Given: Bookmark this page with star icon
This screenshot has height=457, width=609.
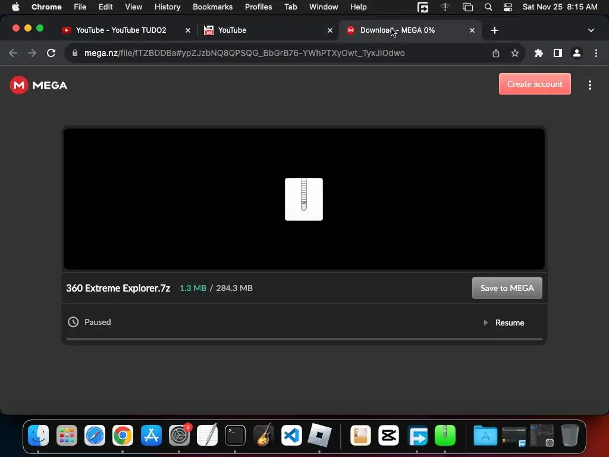Looking at the screenshot, I should pos(514,53).
